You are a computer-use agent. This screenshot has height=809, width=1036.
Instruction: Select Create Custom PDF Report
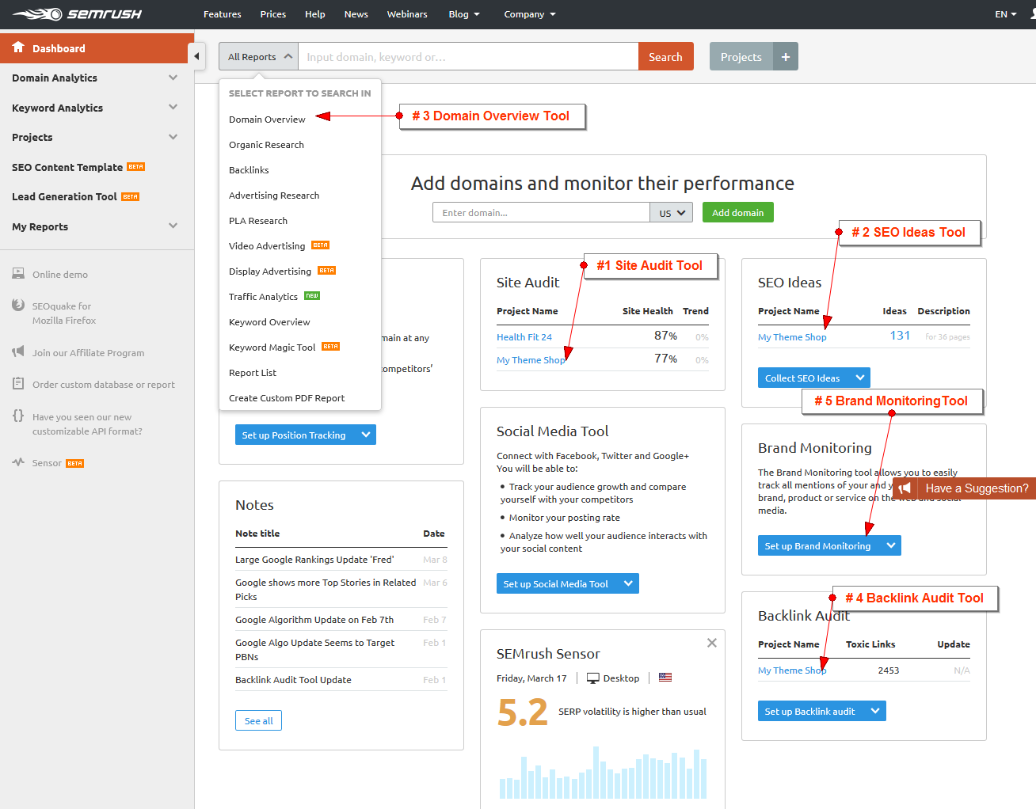[287, 398]
